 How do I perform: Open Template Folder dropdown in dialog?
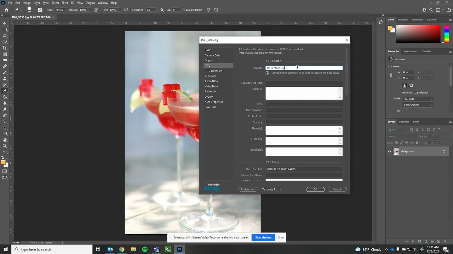pyautogui.click(x=271, y=189)
